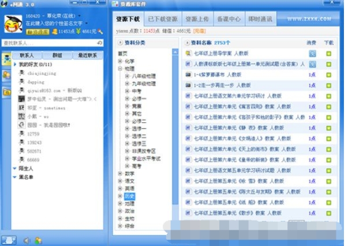
Task: Open the group people side panel icon
Action: click(x=6, y=76)
